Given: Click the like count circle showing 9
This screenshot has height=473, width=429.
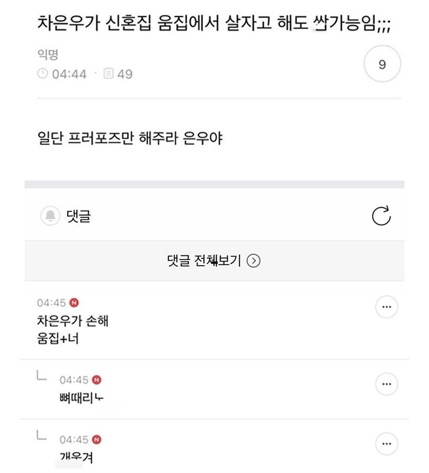Looking at the screenshot, I should click(382, 65).
